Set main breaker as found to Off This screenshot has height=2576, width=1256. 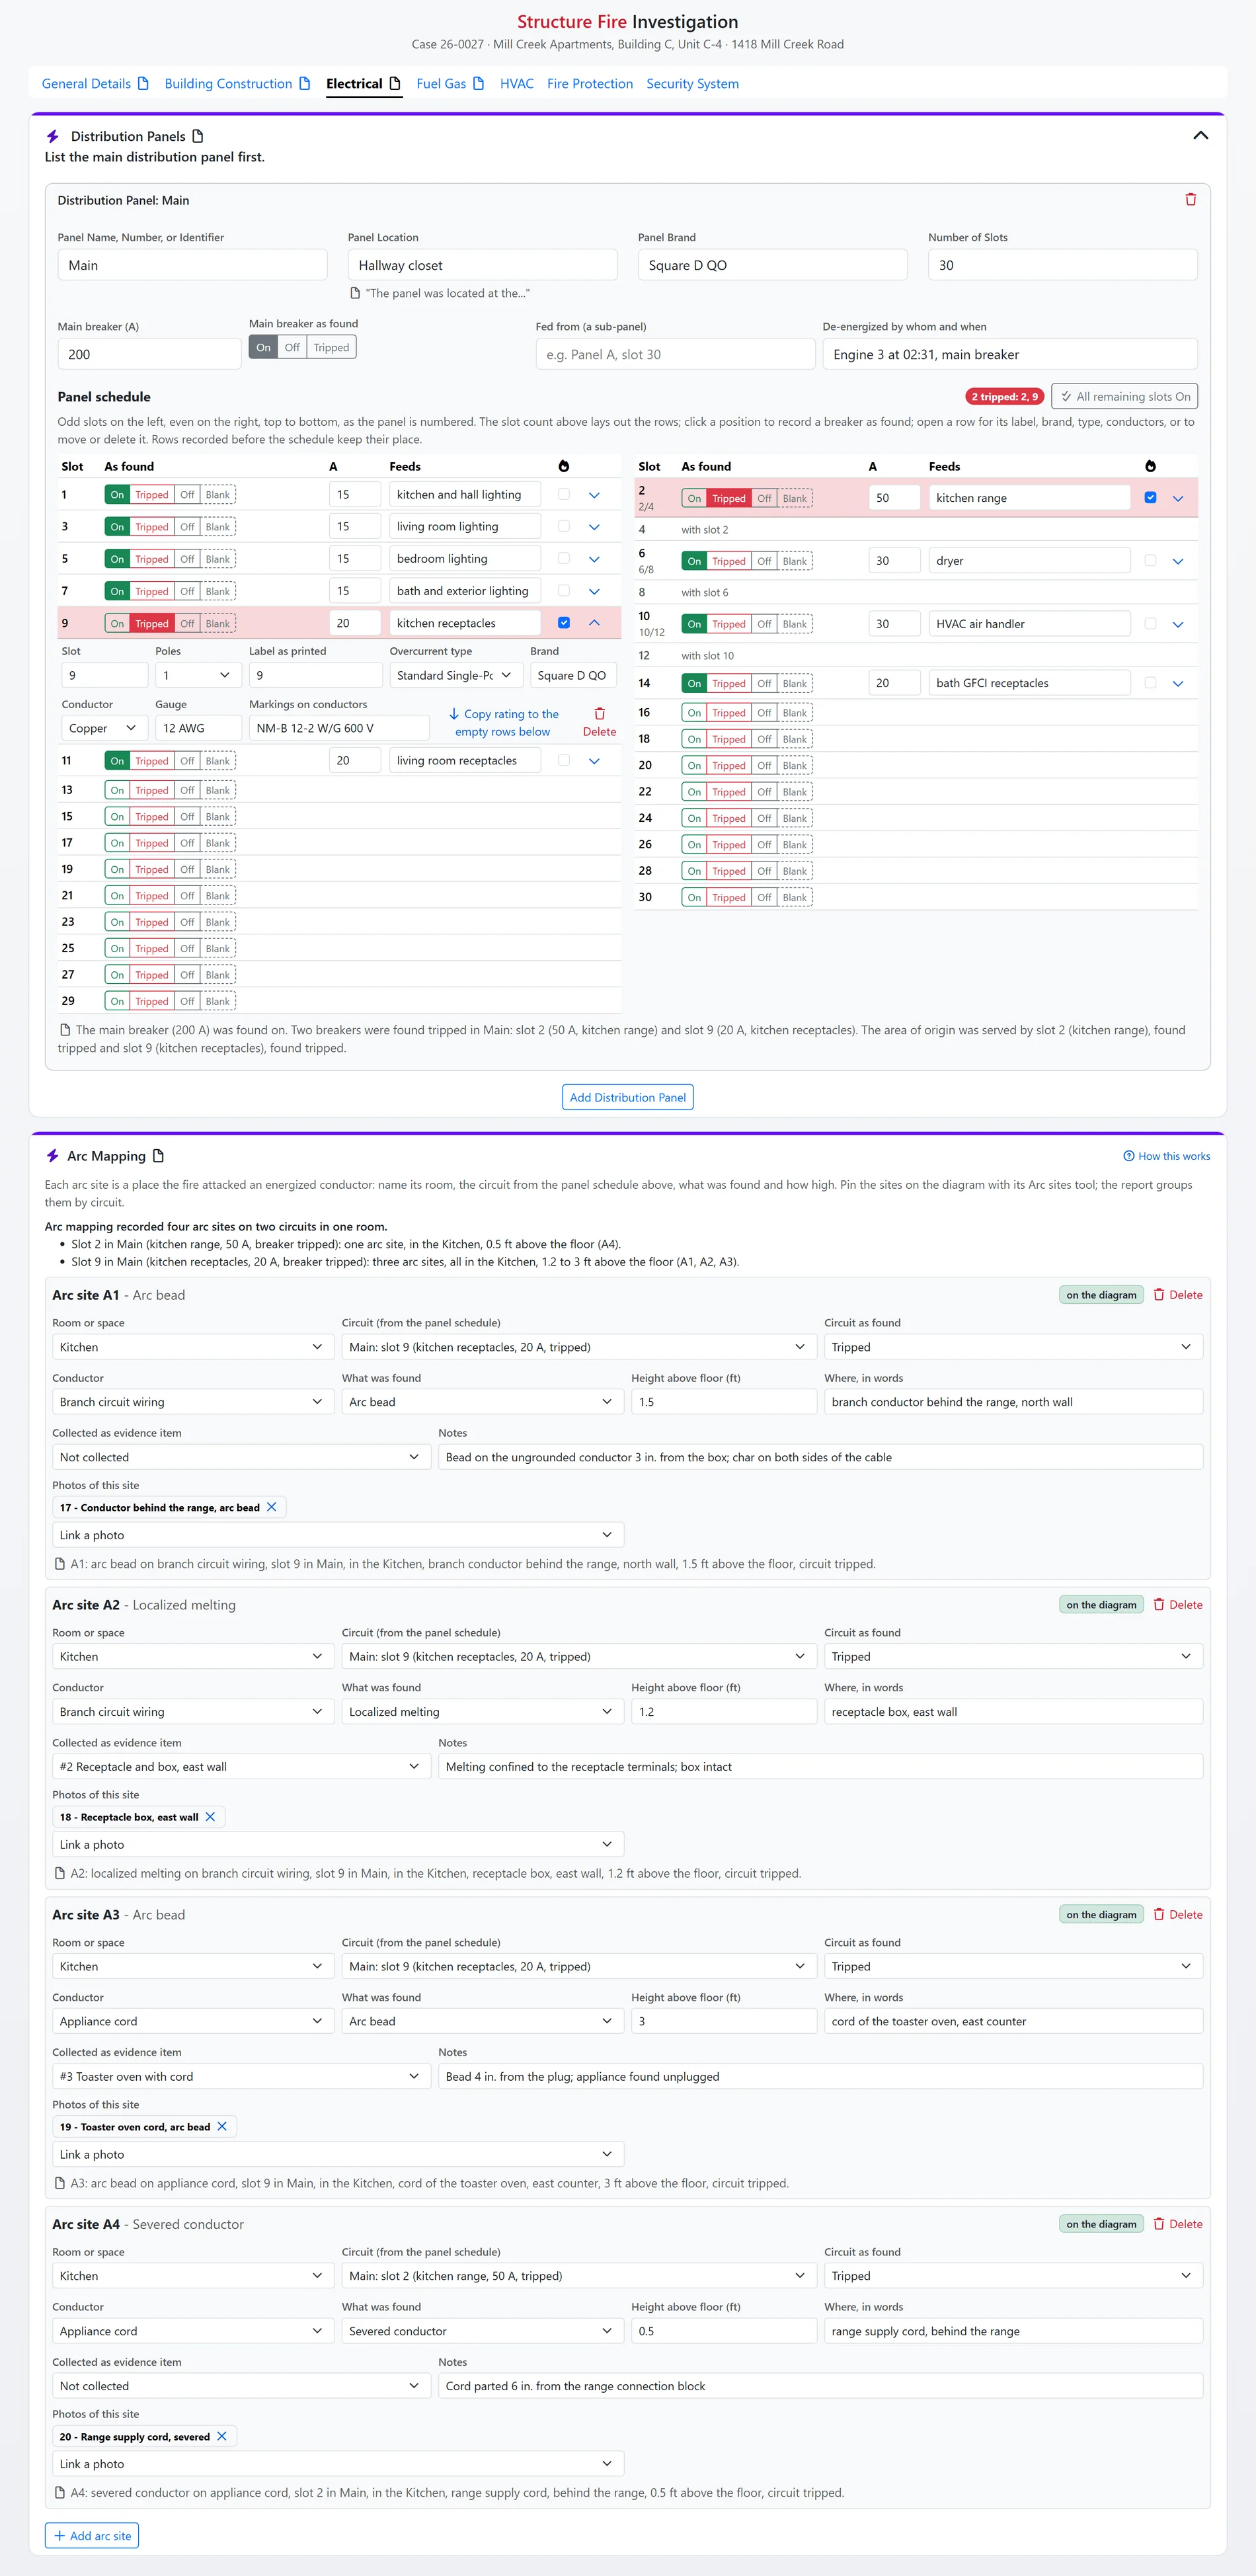coord(292,348)
